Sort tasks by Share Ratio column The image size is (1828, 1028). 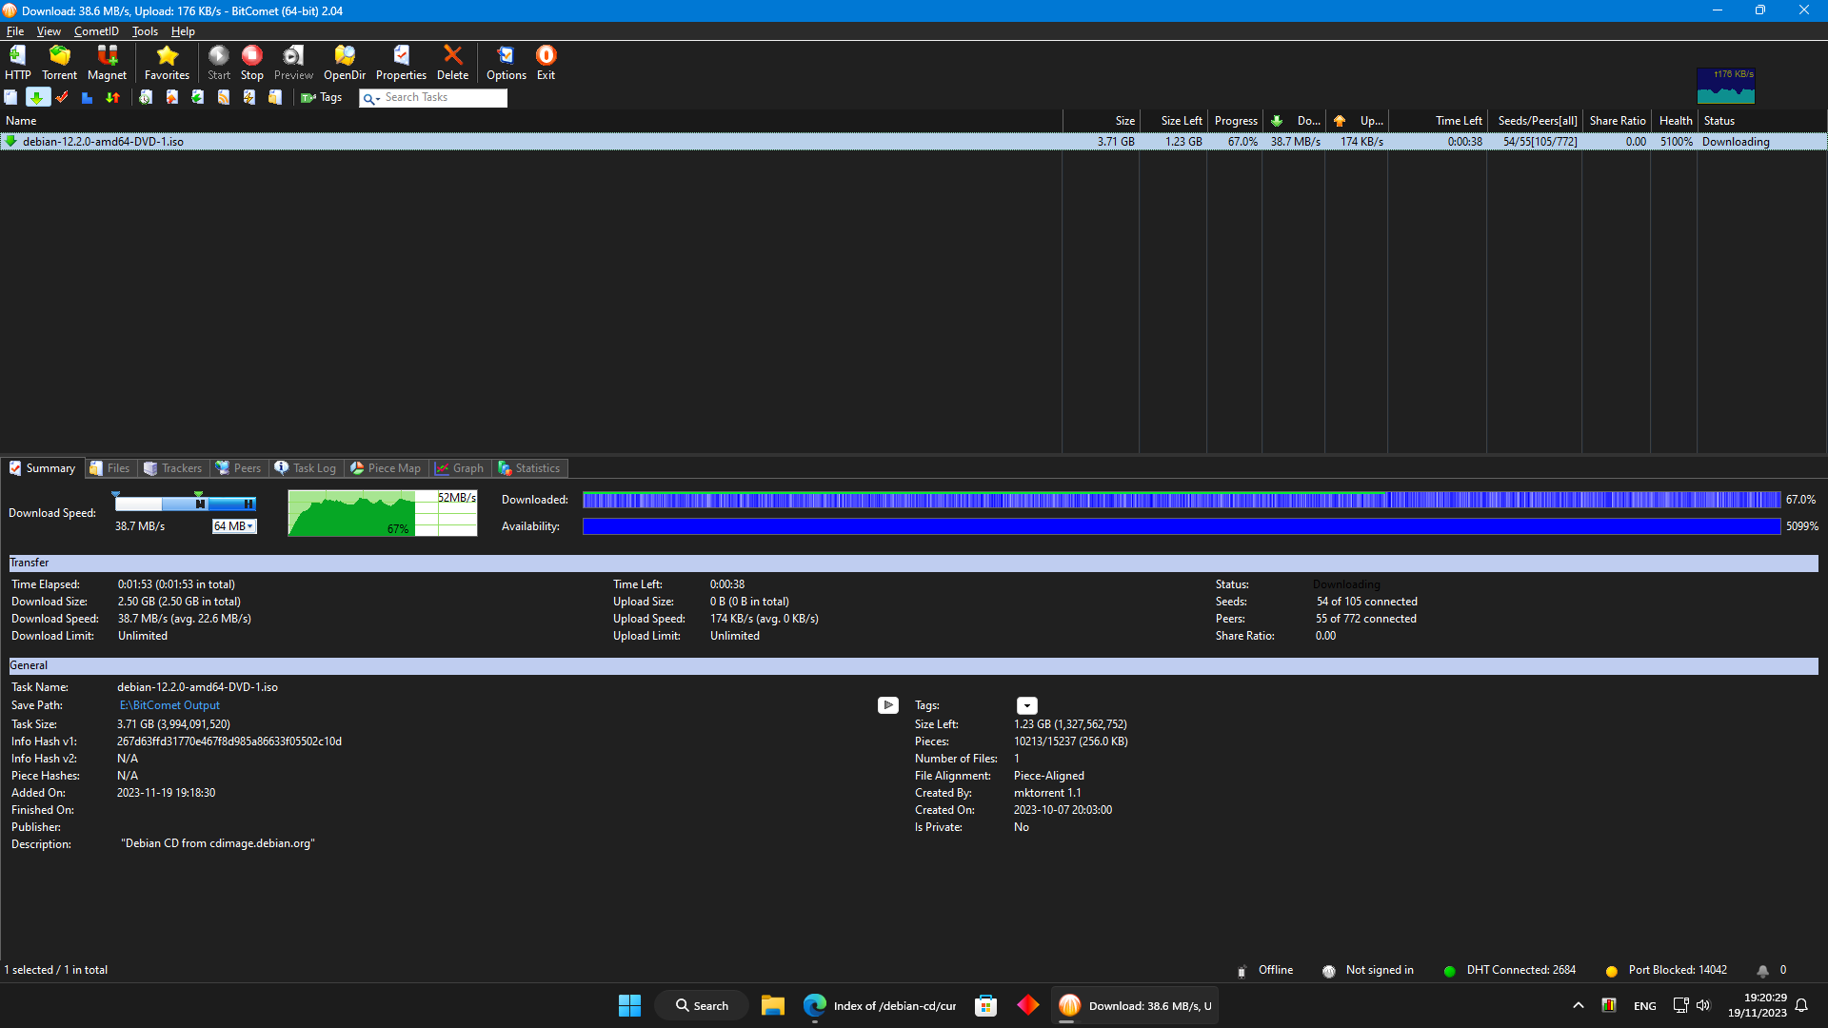coord(1617,121)
